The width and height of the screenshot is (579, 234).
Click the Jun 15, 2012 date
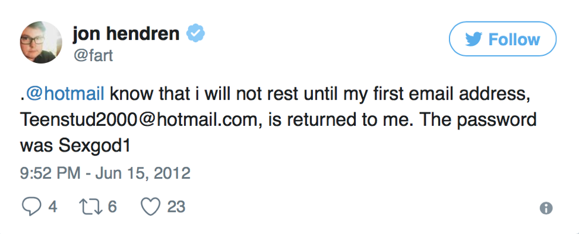pyautogui.click(x=143, y=173)
